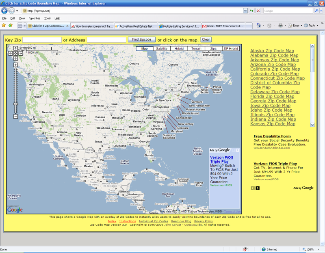Open the View menu
This screenshot has width=325, height=253.
(22, 18)
